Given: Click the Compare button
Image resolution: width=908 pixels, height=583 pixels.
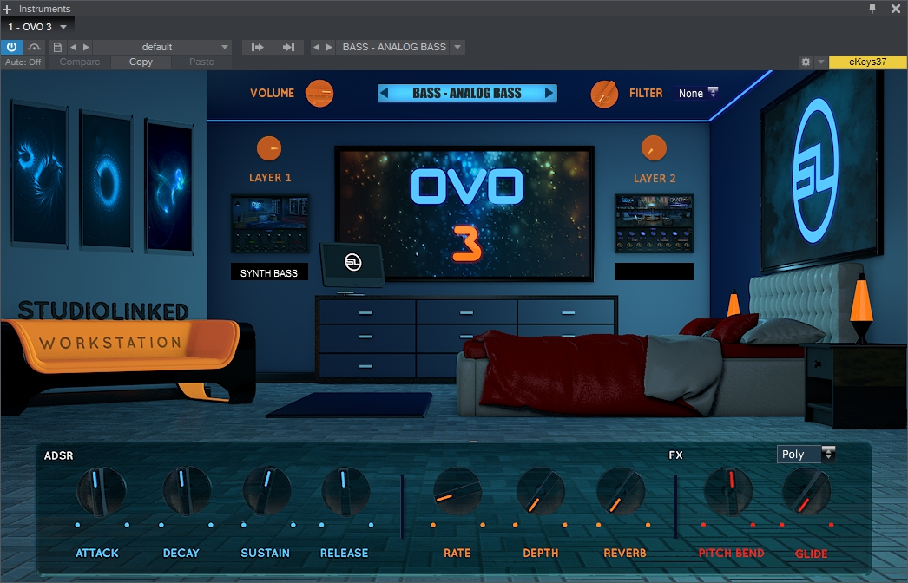Looking at the screenshot, I should 80,62.
